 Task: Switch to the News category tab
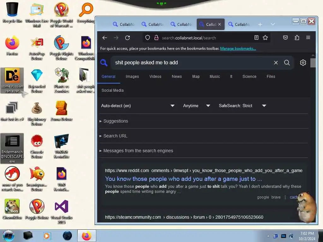[x=177, y=77]
